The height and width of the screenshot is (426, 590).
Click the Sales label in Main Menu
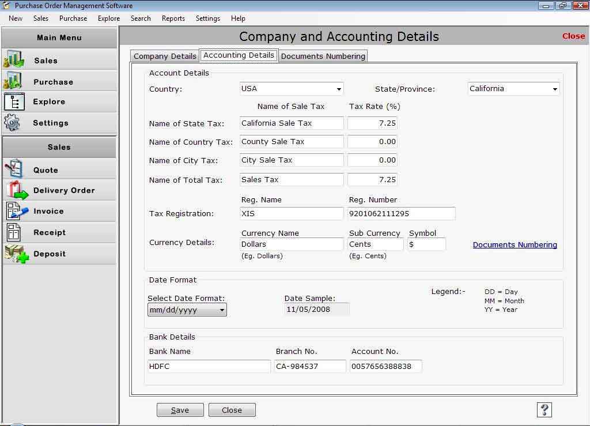tap(46, 61)
